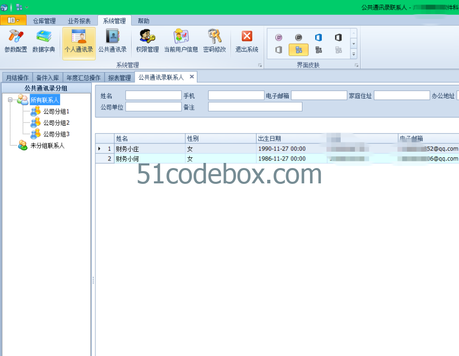Open the quick access toolbar dropdown arrow

tap(27, 7)
